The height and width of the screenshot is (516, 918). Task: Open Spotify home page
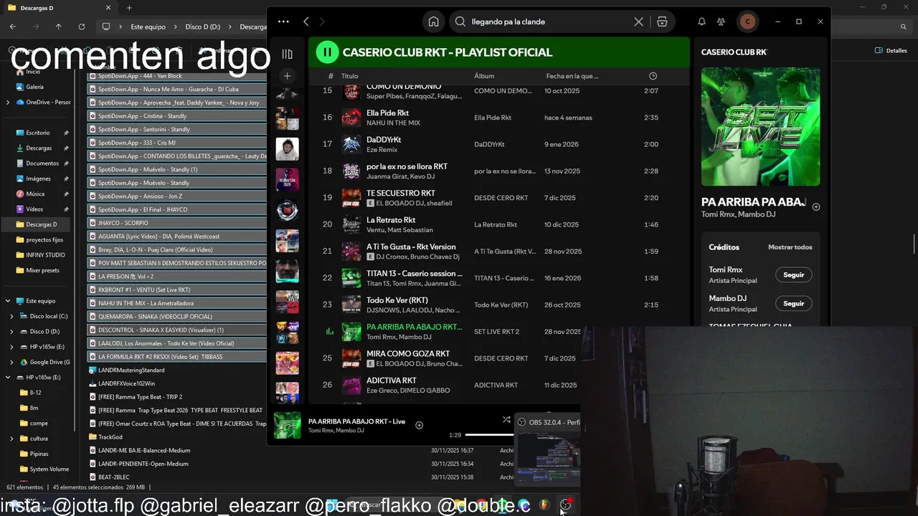(433, 21)
